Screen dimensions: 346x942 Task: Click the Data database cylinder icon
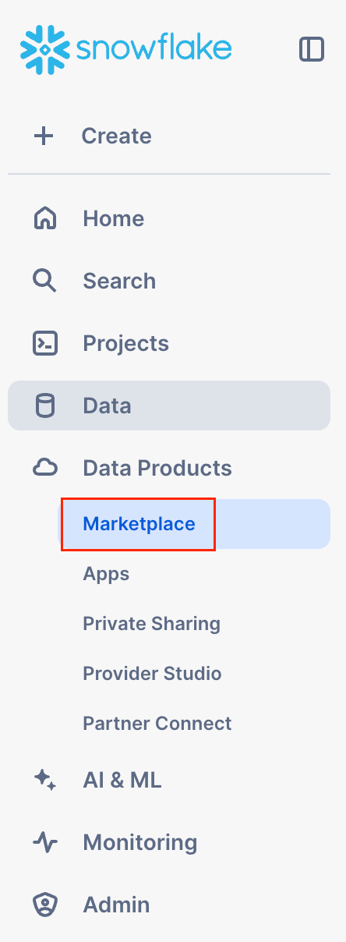pos(44,405)
